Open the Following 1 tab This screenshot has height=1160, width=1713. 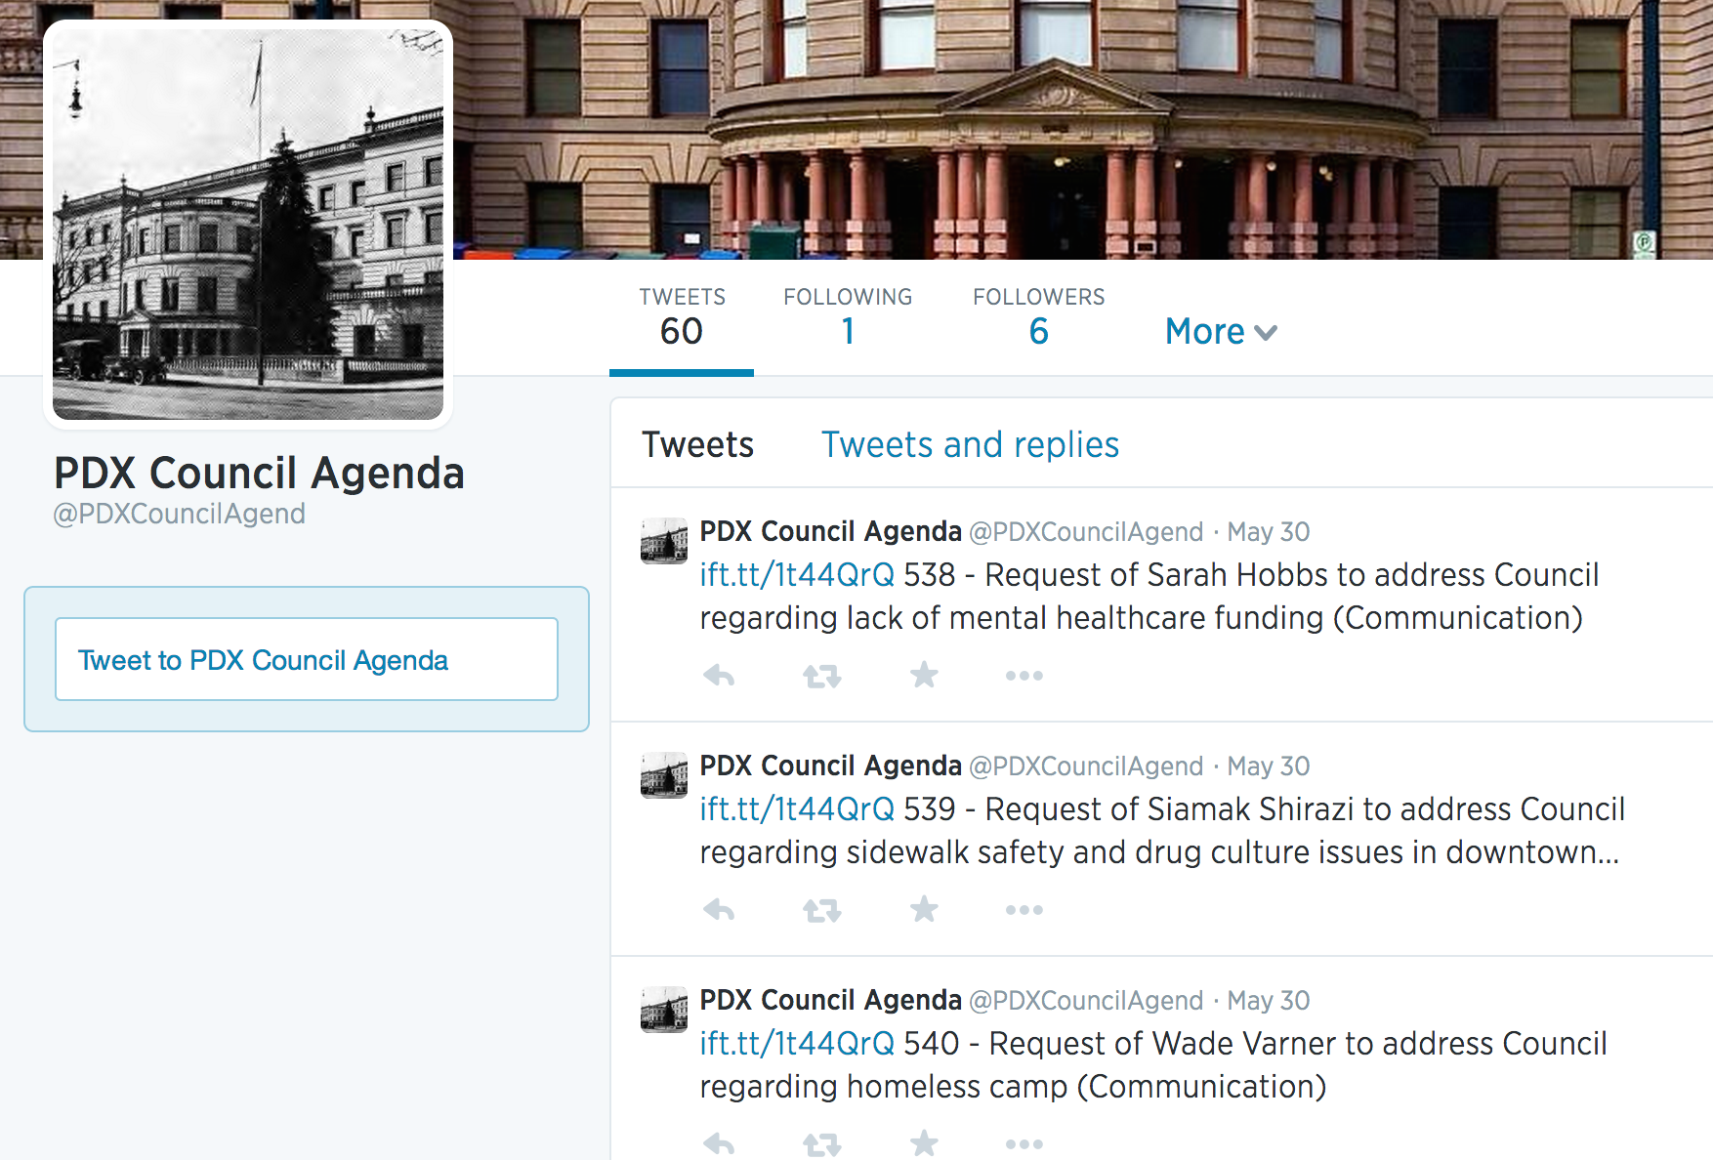(848, 318)
